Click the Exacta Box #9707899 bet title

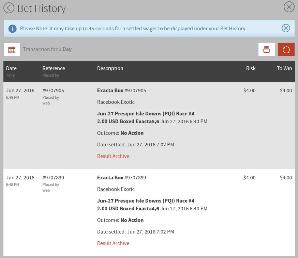coord(121,178)
